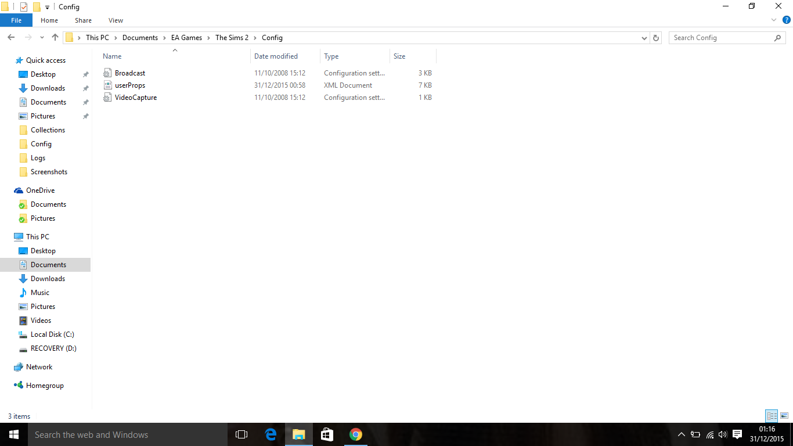Open the userProps XML file icon
The height and width of the screenshot is (446, 793).
(107, 85)
